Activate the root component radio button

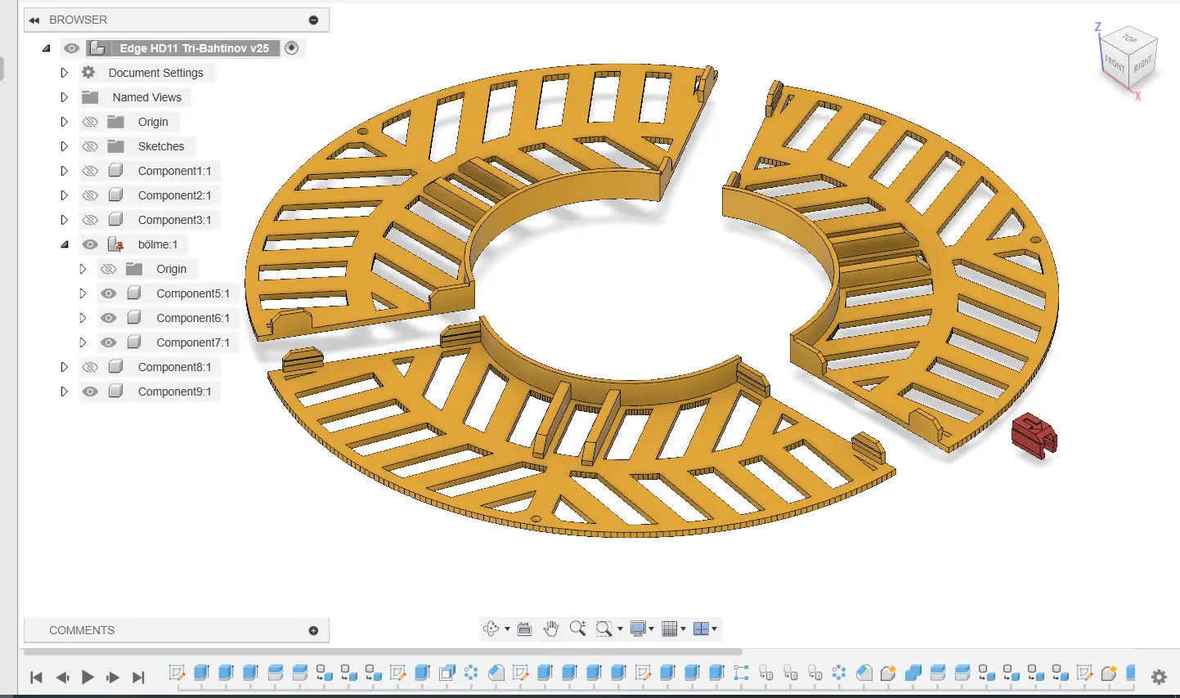pyautogui.click(x=291, y=48)
